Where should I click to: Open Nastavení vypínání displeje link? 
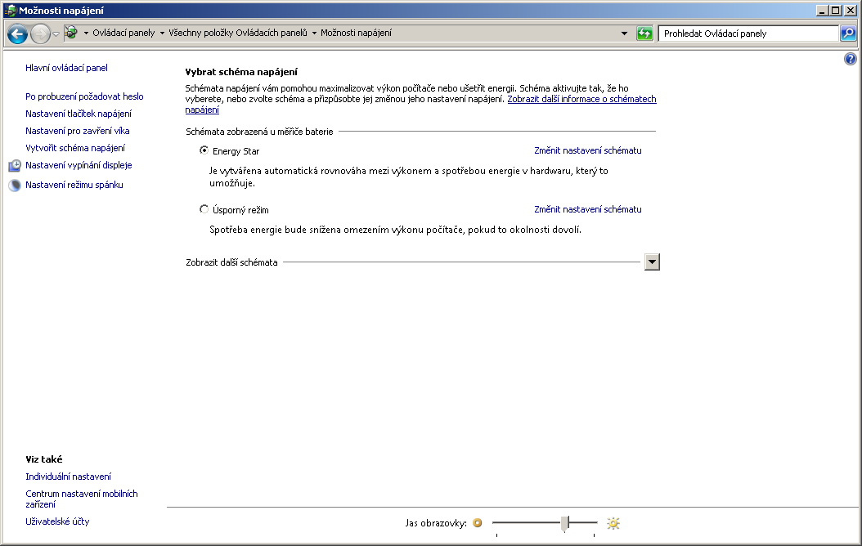pyautogui.click(x=79, y=165)
